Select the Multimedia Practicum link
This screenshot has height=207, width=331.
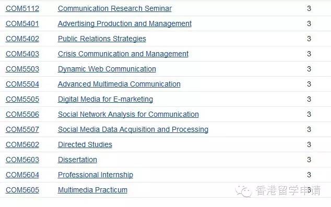[93, 190]
